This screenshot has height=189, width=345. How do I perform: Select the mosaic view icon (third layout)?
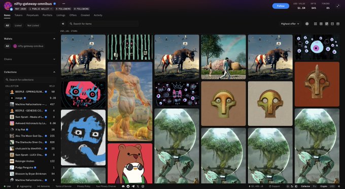327,24
